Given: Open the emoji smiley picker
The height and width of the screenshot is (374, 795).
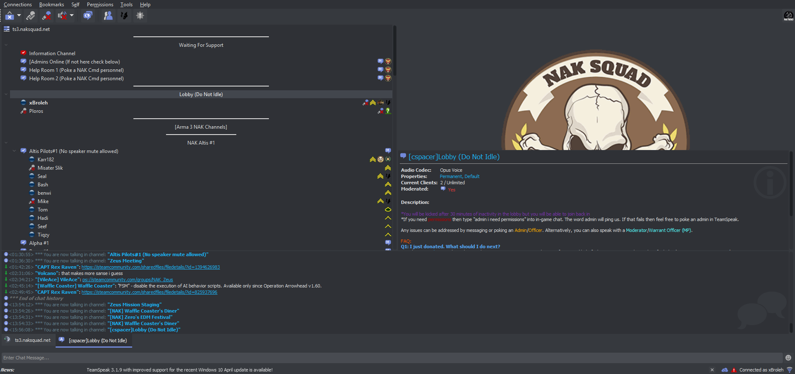Looking at the screenshot, I should point(788,358).
